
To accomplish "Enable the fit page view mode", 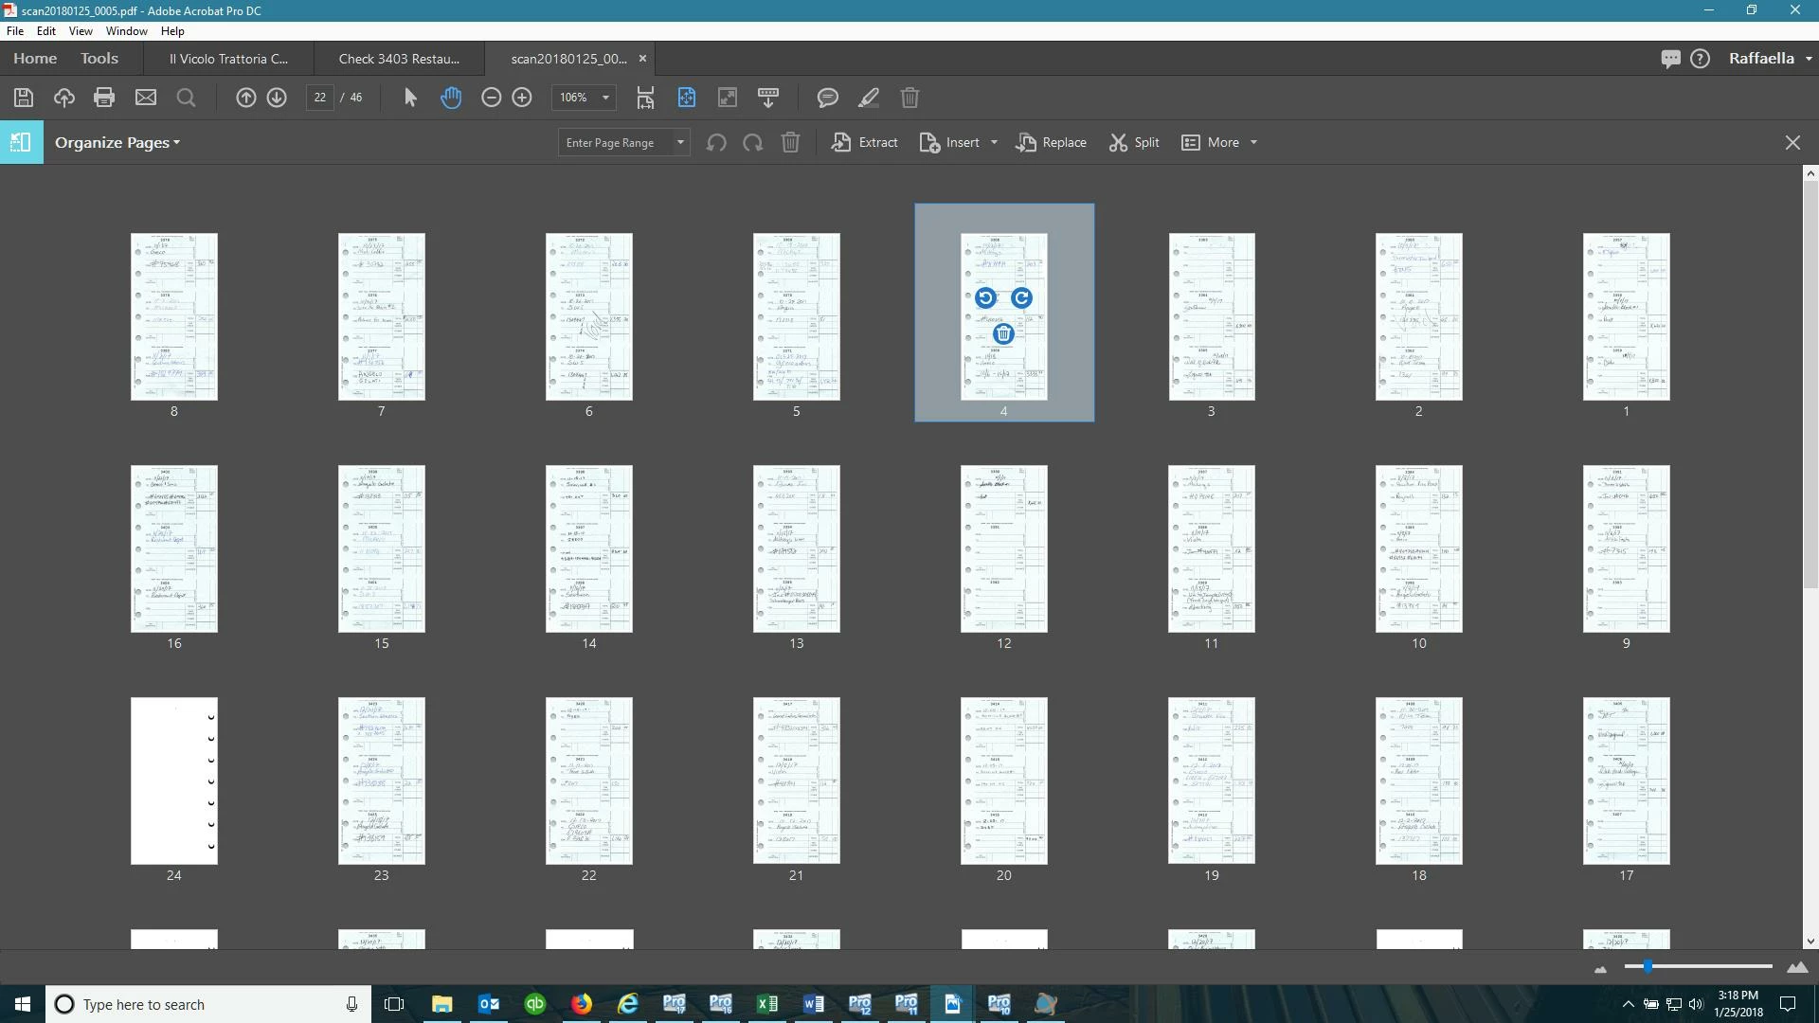I will click(x=687, y=98).
